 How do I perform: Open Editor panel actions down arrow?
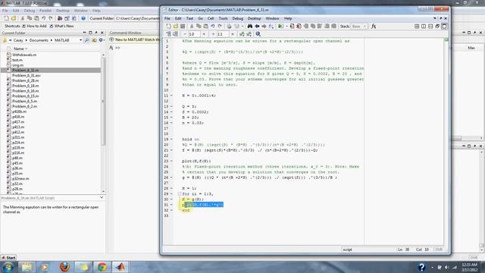click(434, 18)
